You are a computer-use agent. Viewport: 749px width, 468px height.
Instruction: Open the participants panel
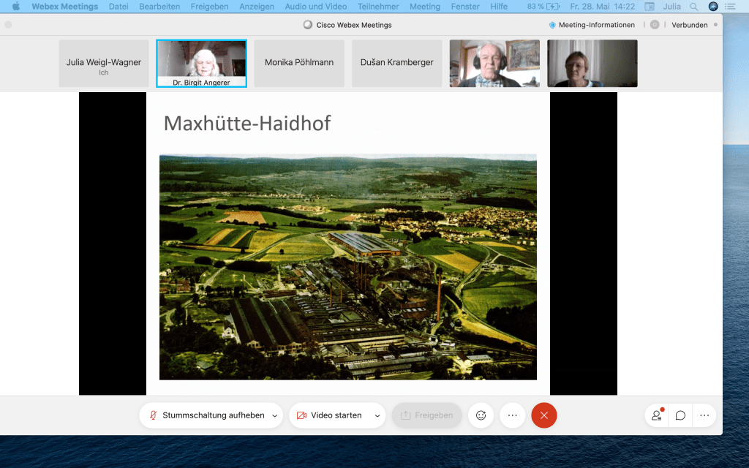[656, 415]
